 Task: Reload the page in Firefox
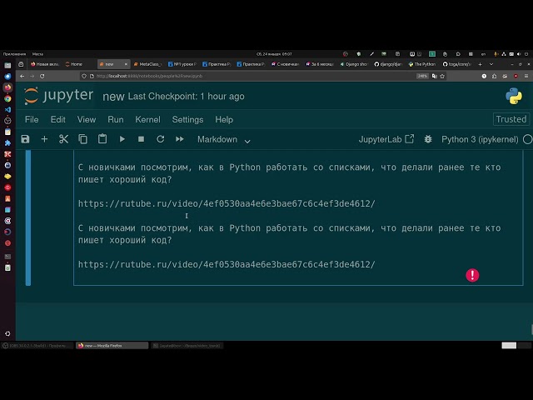click(x=42, y=76)
